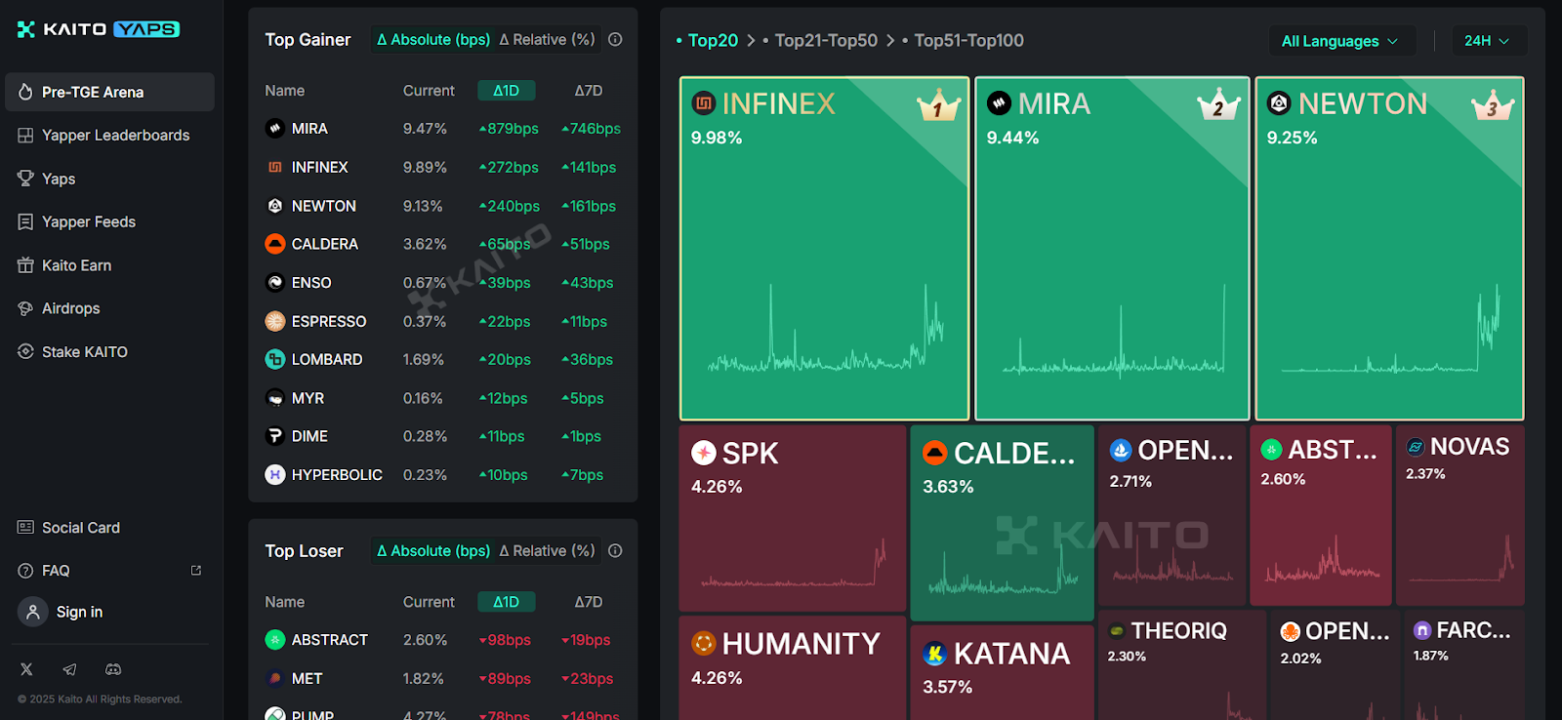Open Kaito Earn page
The width and height of the screenshot is (1562, 720).
(x=109, y=265)
